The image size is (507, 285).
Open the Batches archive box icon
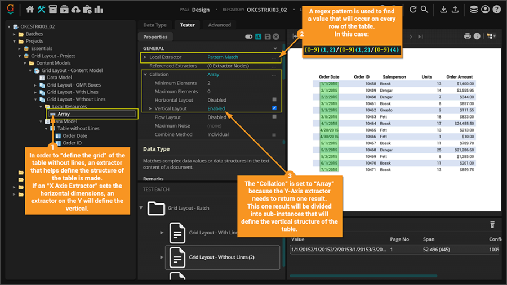tap(53, 10)
